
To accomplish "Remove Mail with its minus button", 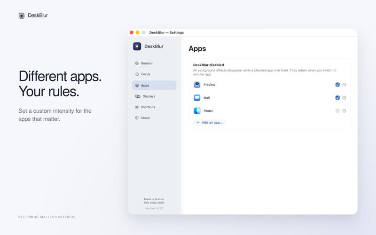I will 344,98.
